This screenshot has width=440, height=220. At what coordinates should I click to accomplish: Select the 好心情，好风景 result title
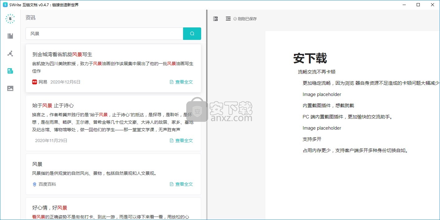[50, 208]
